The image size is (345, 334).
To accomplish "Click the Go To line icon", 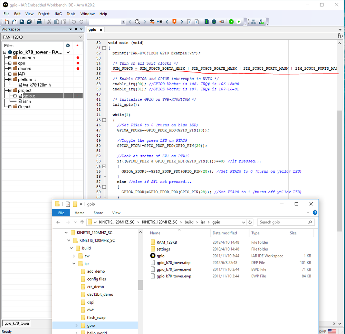I will click(160, 22).
